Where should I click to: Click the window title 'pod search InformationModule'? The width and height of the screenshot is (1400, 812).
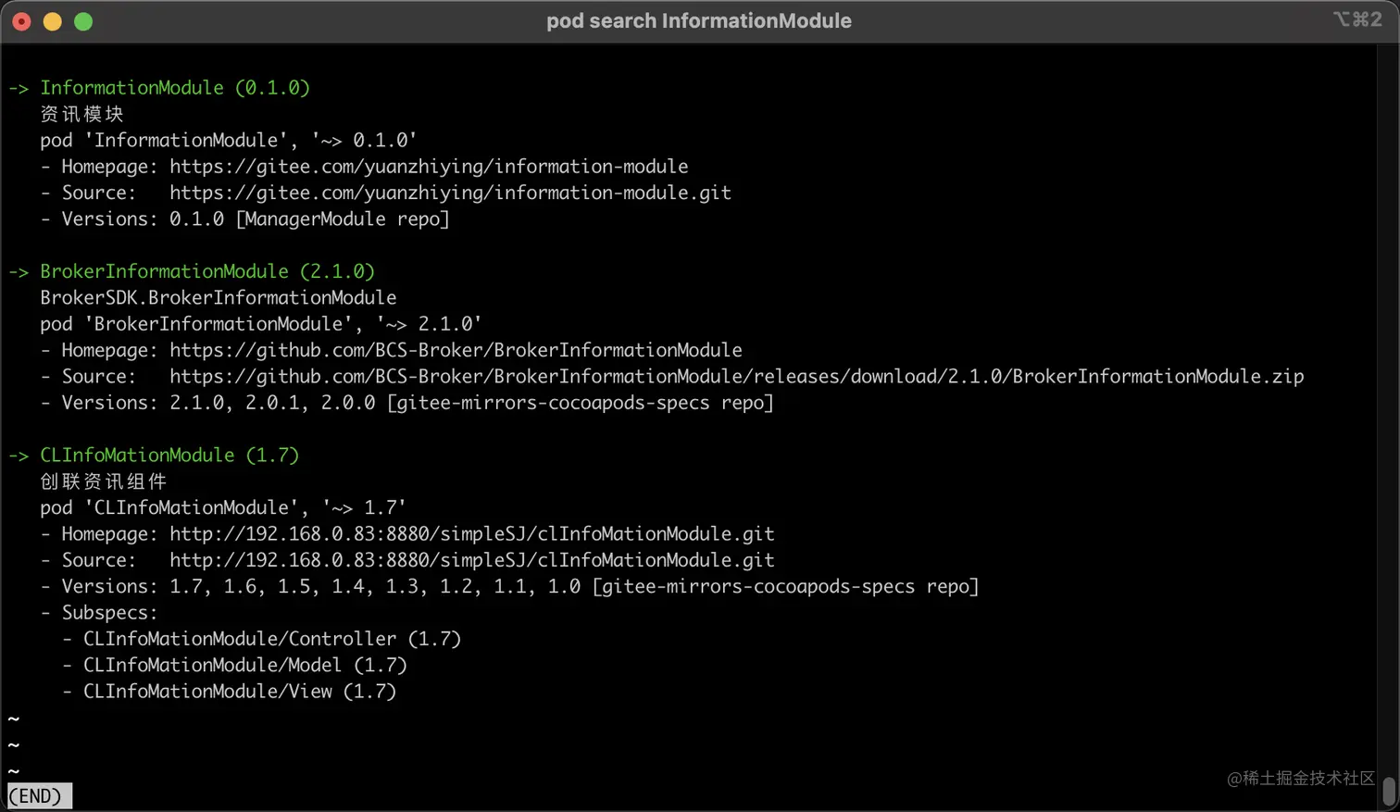[699, 21]
